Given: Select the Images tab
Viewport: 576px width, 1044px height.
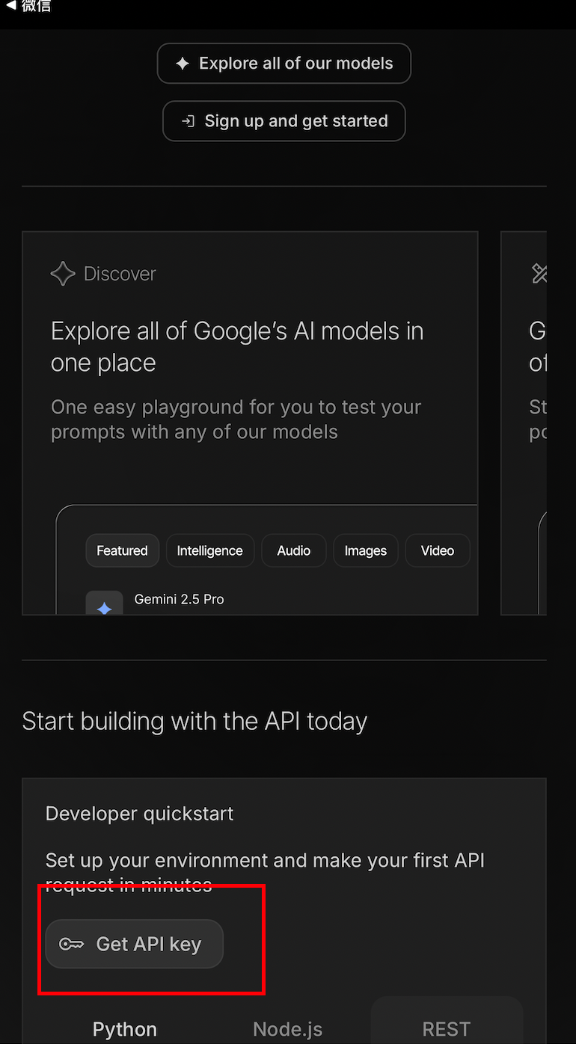Looking at the screenshot, I should click(365, 551).
